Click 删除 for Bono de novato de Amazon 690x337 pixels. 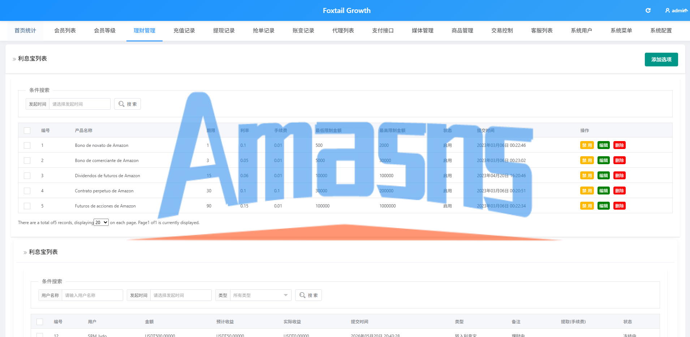620,145
